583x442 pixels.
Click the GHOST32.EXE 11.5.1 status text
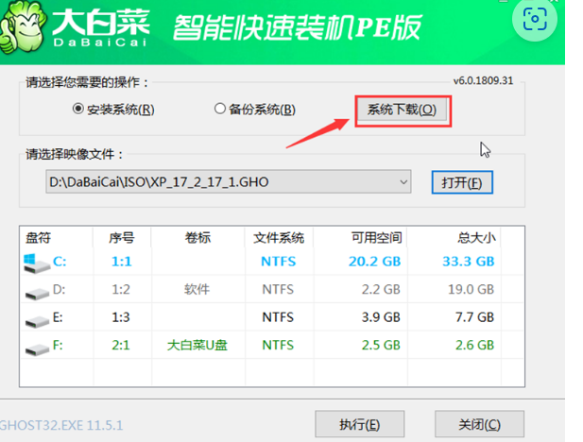[x=61, y=425]
